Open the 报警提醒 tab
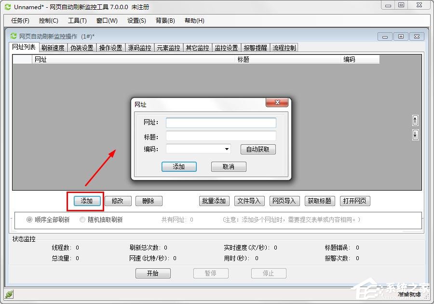This screenshot has width=434, height=304. click(256, 47)
